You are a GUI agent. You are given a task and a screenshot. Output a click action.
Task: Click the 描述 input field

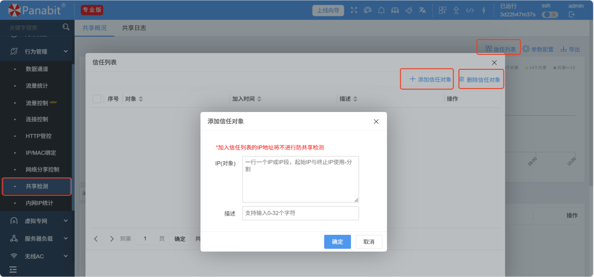300,213
